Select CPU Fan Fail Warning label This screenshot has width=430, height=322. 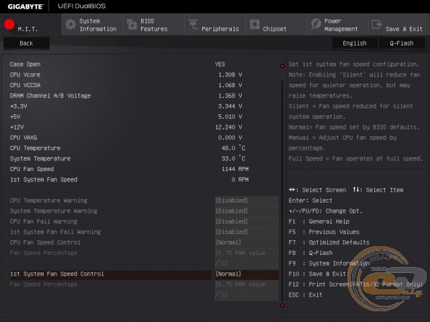click(x=44, y=221)
